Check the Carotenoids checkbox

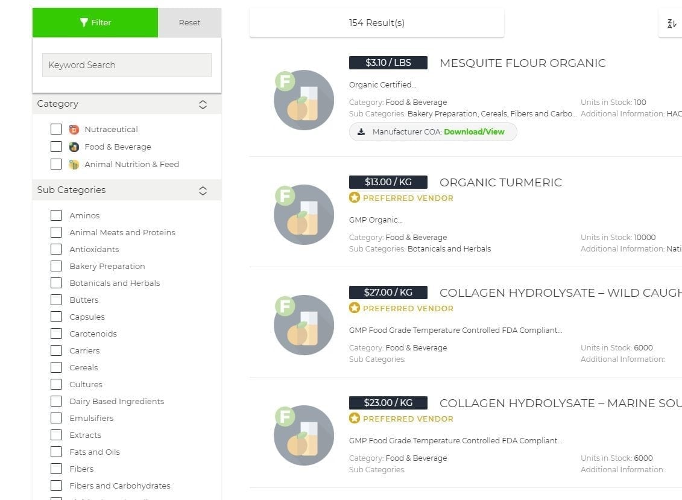click(56, 334)
